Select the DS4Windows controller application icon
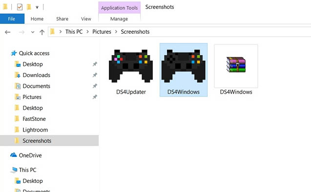Viewport: 311px width, 192px height. 184,66
